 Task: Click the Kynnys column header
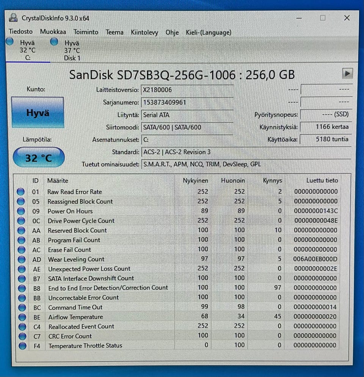tap(272, 181)
